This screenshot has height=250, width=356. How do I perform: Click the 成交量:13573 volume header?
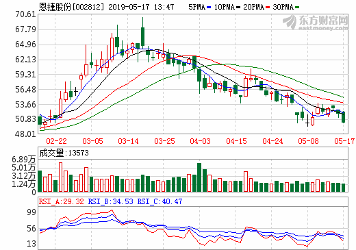(x=64, y=153)
